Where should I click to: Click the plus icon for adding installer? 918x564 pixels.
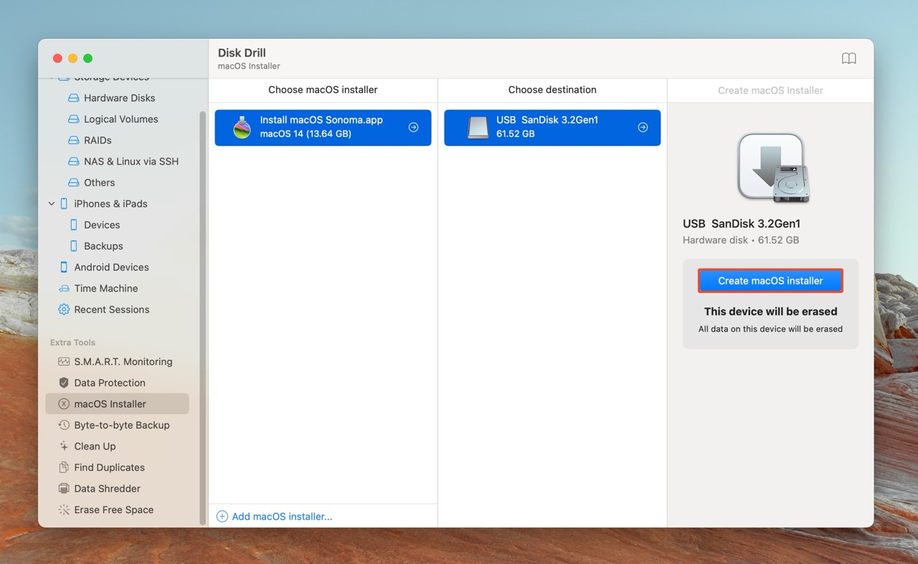point(222,517)
